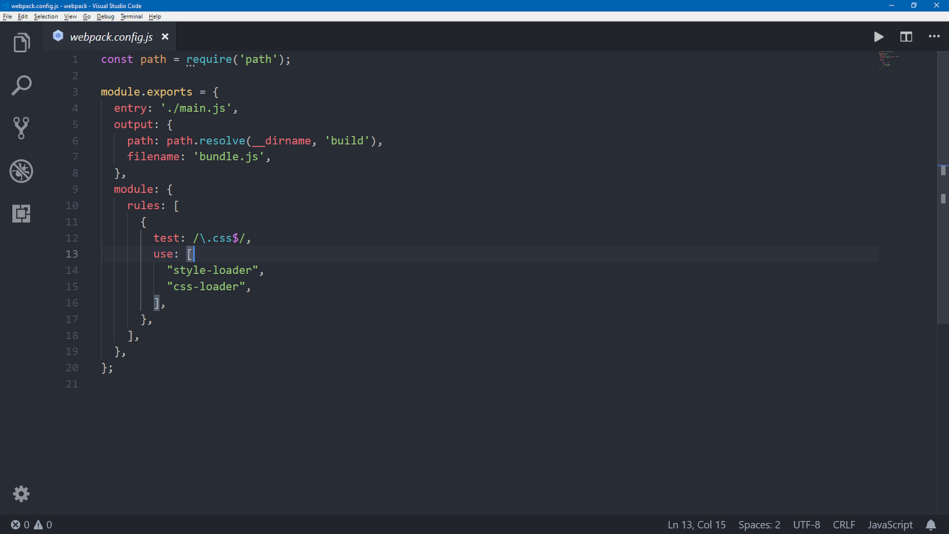Open the Debug view

[21, 171]
